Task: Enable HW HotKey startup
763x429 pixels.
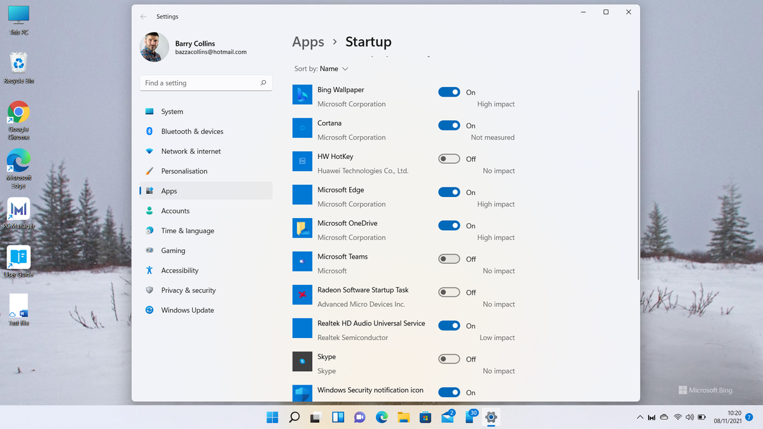Action: tap(449, 158)
